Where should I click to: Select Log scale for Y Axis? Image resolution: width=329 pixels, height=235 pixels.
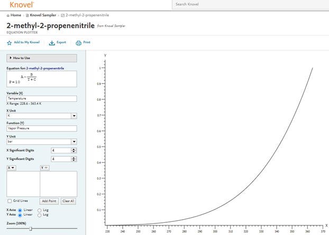[x=40, y=215]
